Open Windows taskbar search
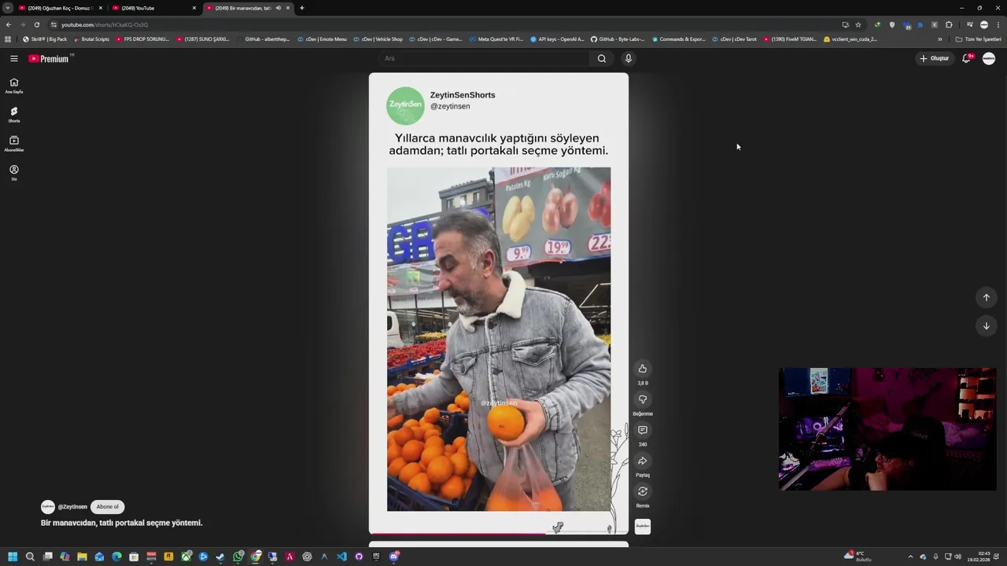Screen dimensions: 1007x566 tap(30, 557)
